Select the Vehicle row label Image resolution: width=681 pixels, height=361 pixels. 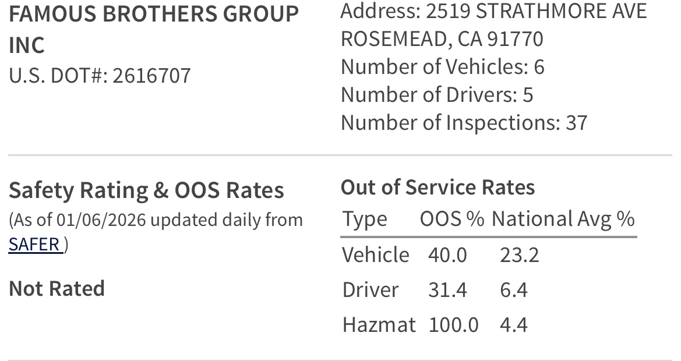pos(375,255)
